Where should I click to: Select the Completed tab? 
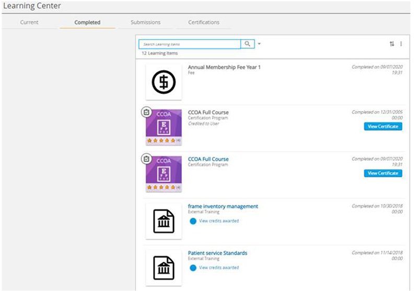tap(87, 22)
